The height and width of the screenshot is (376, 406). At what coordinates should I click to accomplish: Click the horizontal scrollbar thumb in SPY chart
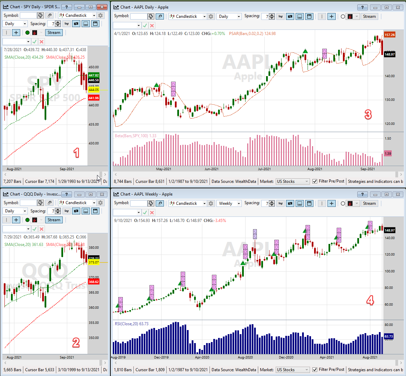pyautogui.click(x=101, y=174)
